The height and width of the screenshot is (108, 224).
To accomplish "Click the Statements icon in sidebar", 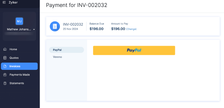I will tap(5, 83).
